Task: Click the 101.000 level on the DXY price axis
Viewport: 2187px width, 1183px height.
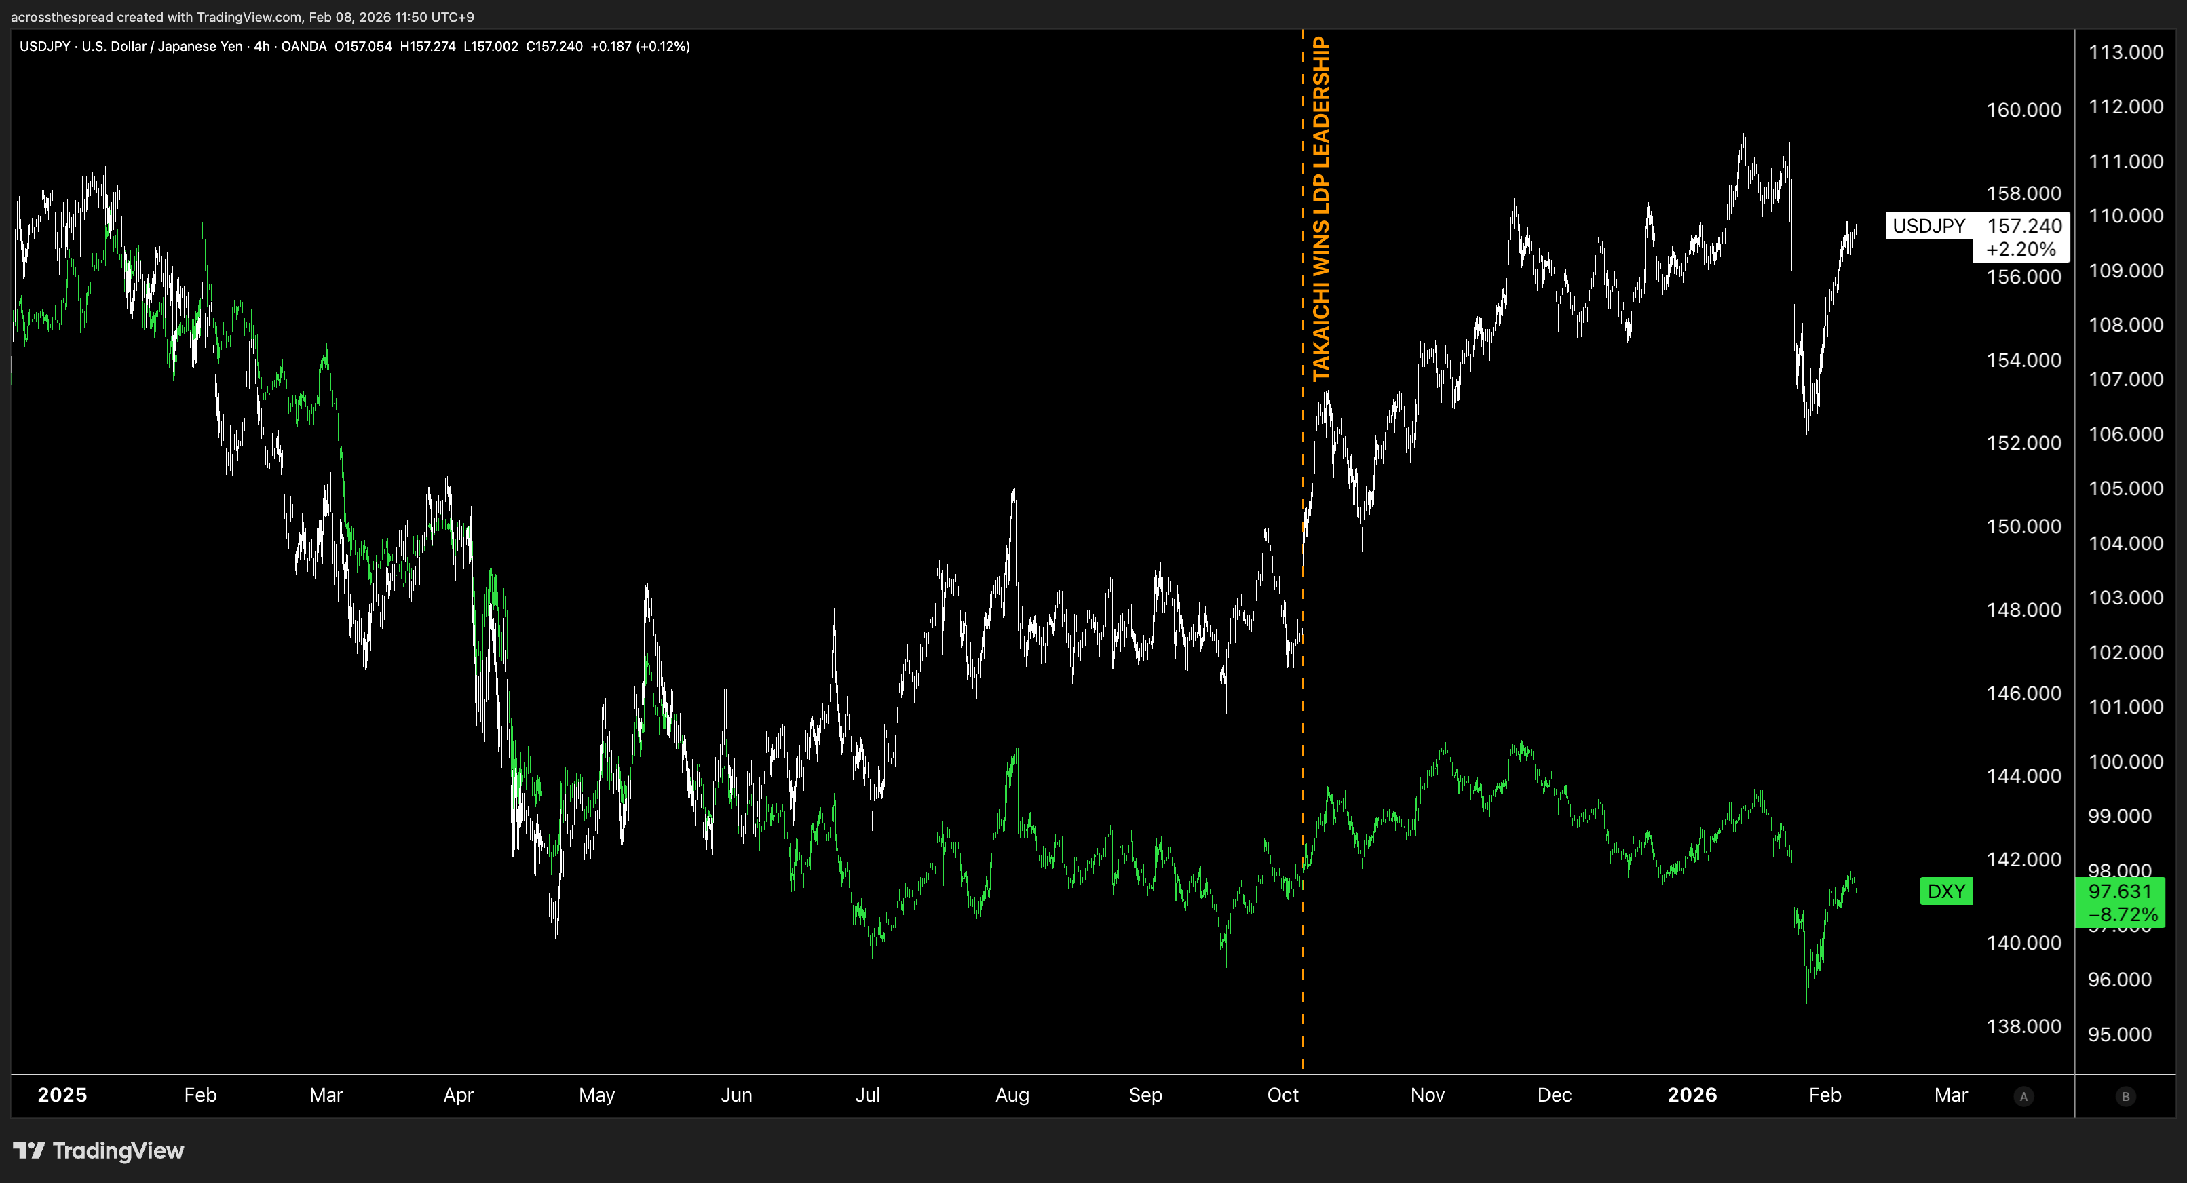Action: click(x=2126, y=707)
